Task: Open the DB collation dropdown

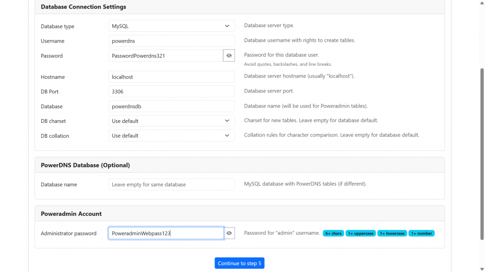Action: [171, 136]
